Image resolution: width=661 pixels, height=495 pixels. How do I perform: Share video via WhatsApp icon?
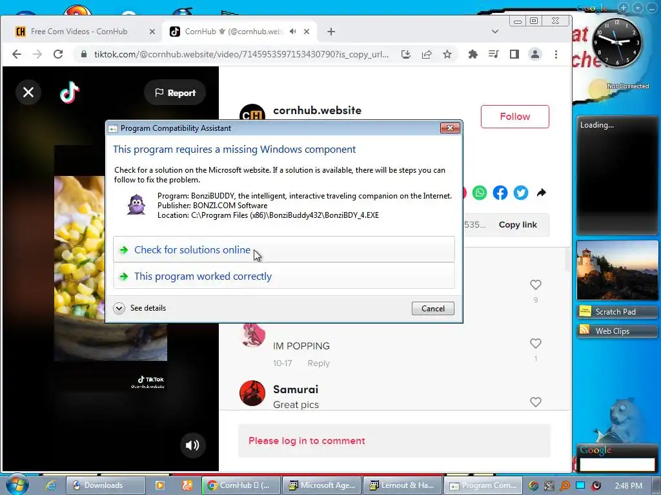pyautogui.click(x=480, y=193)
